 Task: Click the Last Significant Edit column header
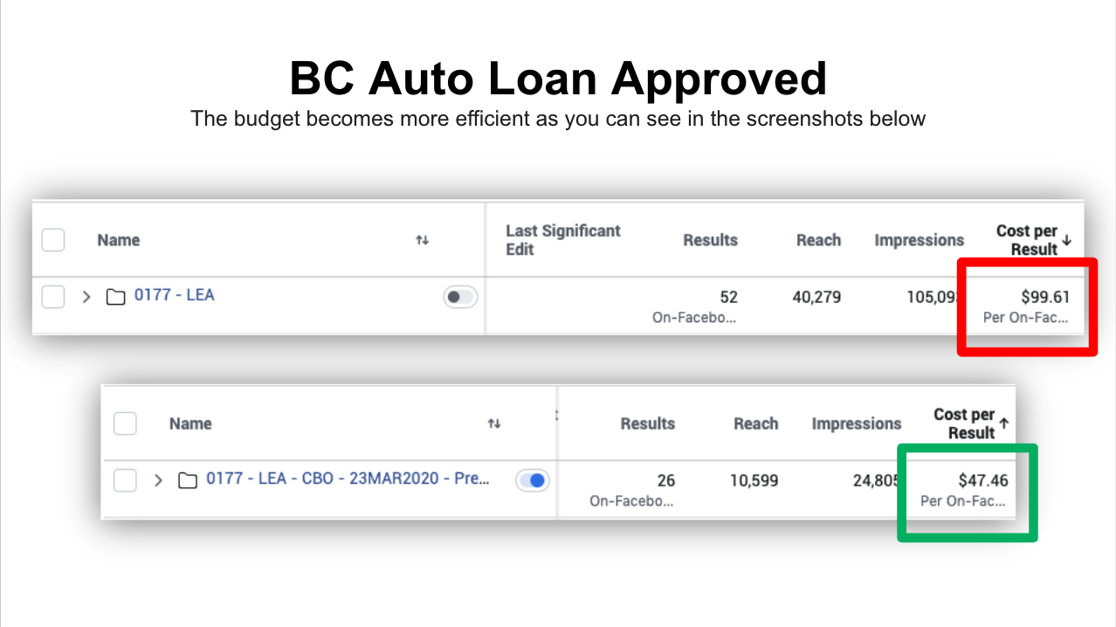pos(562,240)
